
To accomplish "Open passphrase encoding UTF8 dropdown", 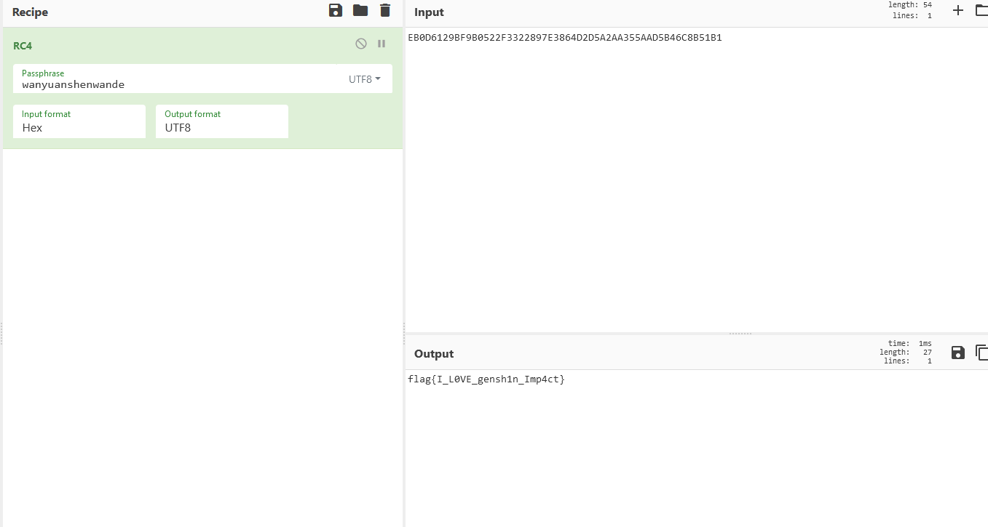I will coord(365,79).
